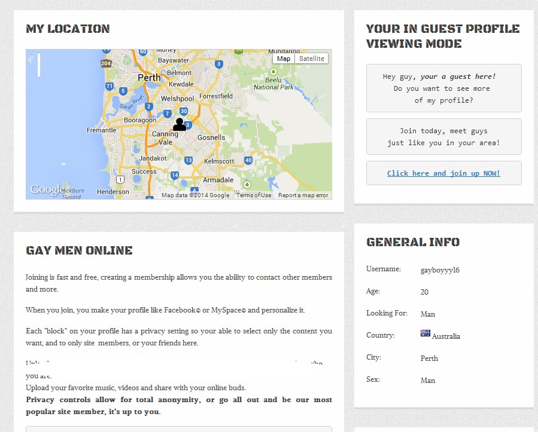Click the Beelu National Park tree icon
The height and width of the screenshot is (432, 538).
pyautogui.click(x=273, y=72)
